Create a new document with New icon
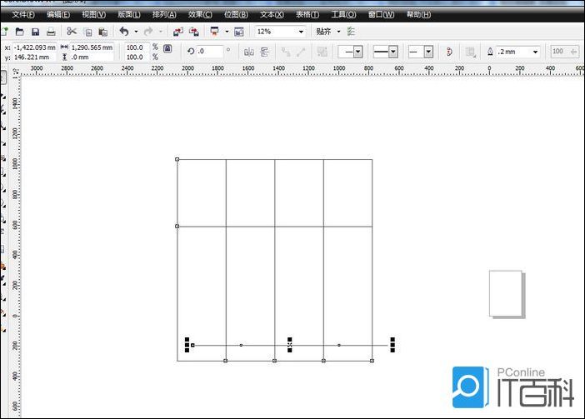 coord(4,32)
